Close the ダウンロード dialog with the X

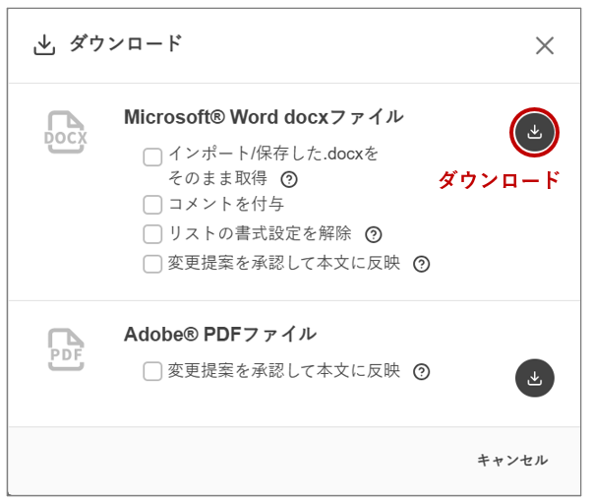click(x=544, y=45)
